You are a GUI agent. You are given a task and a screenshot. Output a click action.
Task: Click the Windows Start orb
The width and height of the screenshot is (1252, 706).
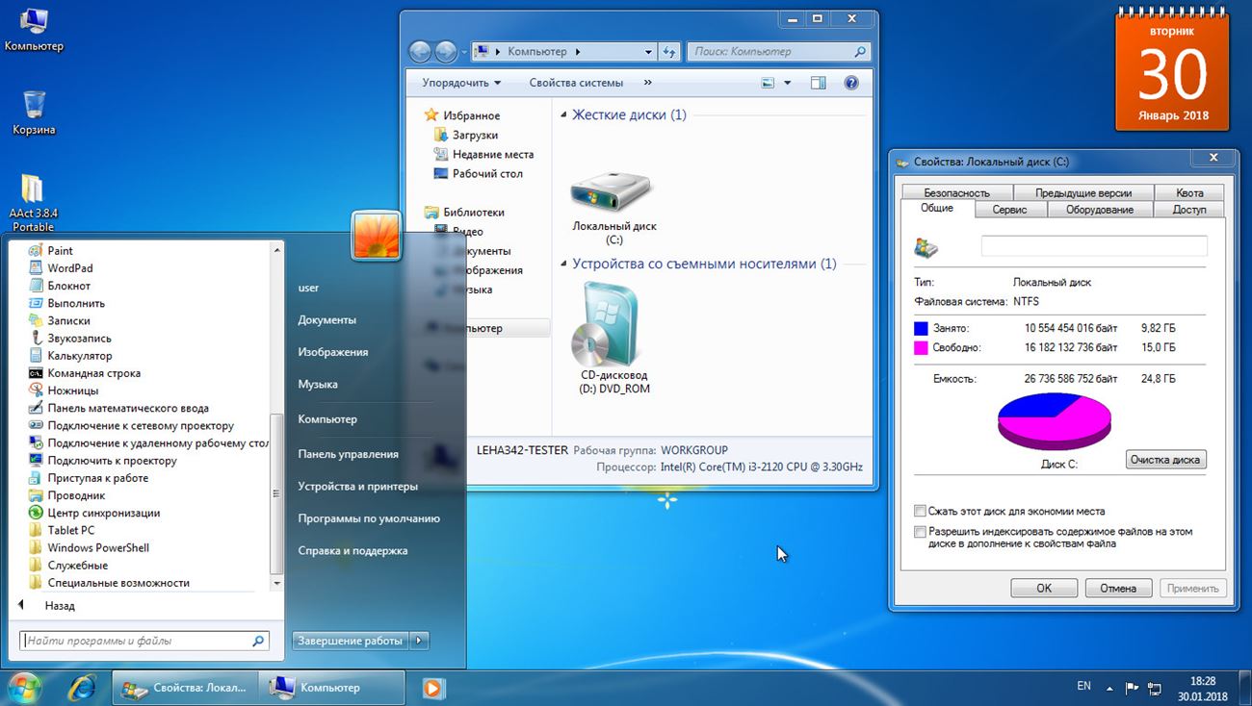pyautogui.click(x=24, y=687)
